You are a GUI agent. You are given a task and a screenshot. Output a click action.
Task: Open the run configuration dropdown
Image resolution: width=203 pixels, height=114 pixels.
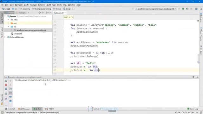(156, 9)
